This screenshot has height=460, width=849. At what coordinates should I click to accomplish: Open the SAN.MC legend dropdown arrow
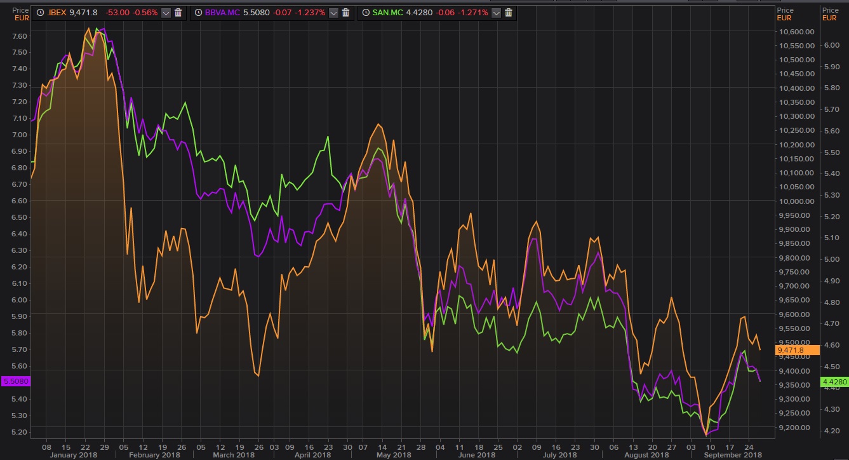[497, 13]
